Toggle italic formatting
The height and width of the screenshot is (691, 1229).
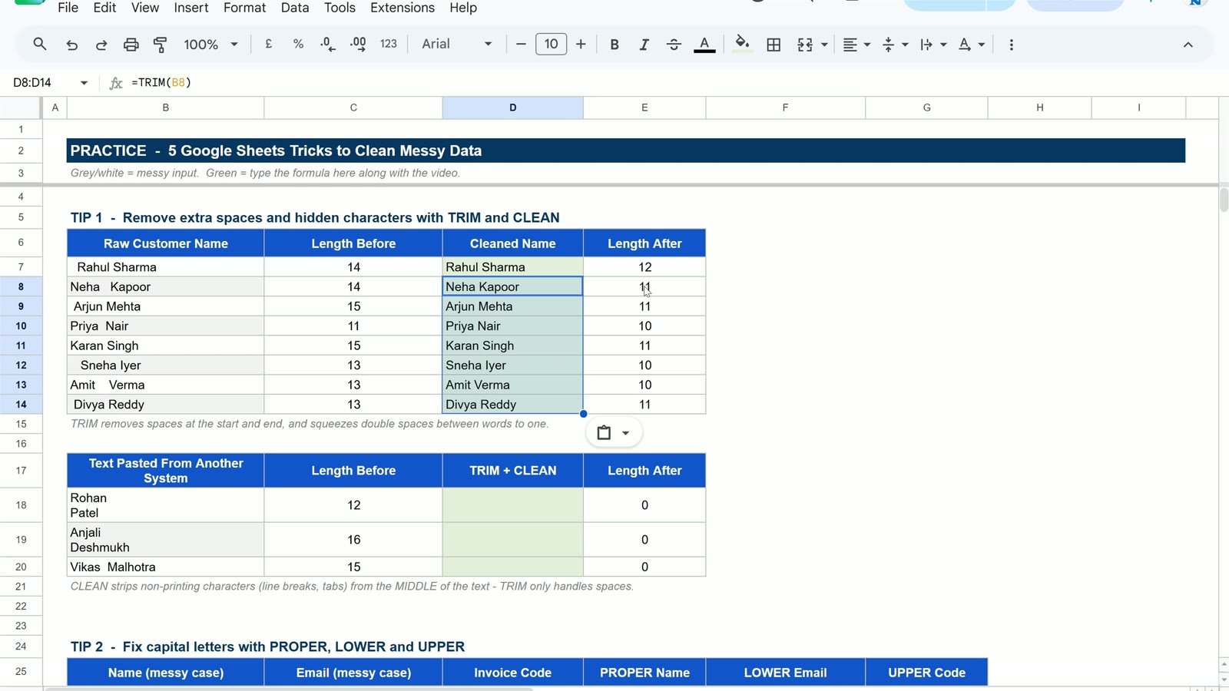(644, 45)
